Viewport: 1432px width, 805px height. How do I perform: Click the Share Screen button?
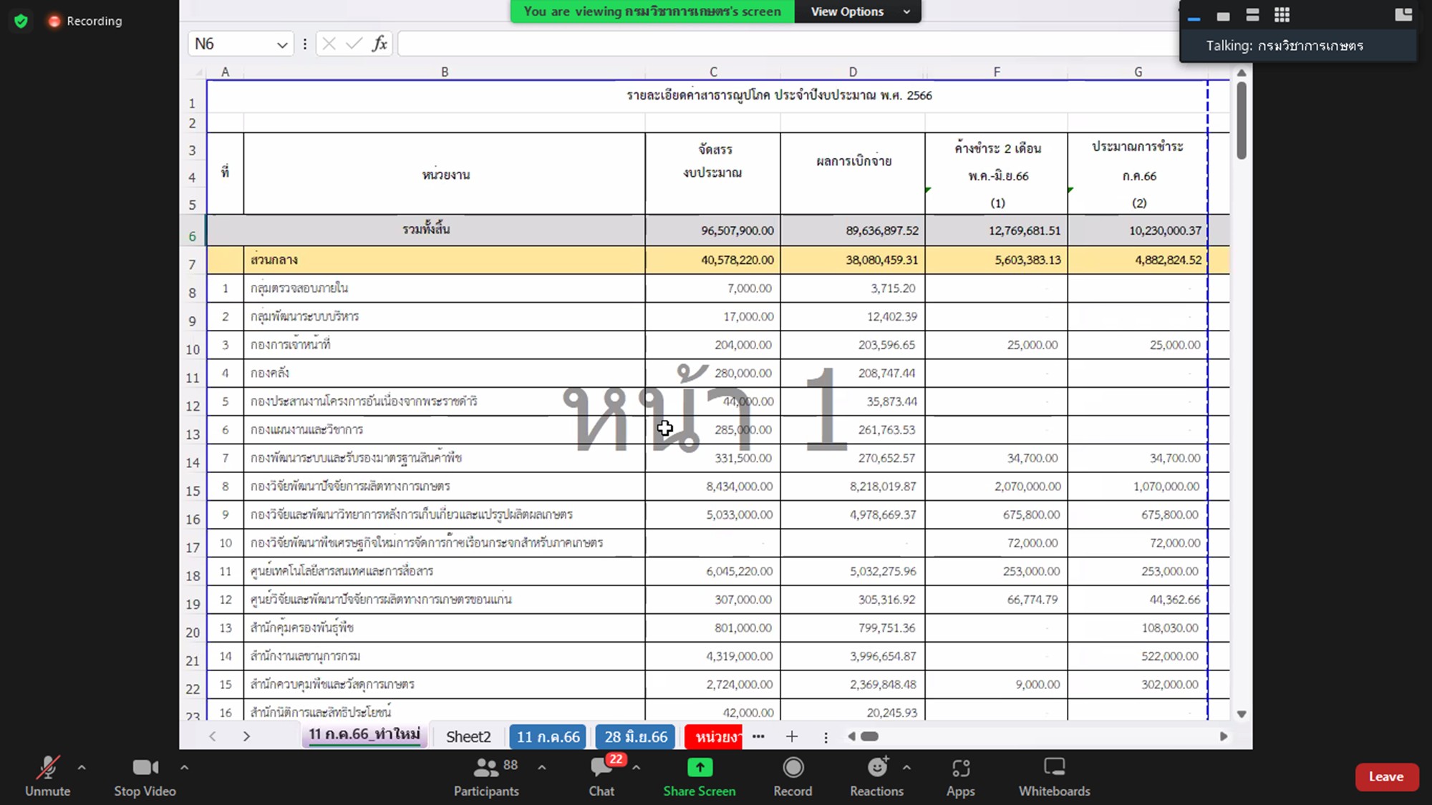click(x=700, y=776)
